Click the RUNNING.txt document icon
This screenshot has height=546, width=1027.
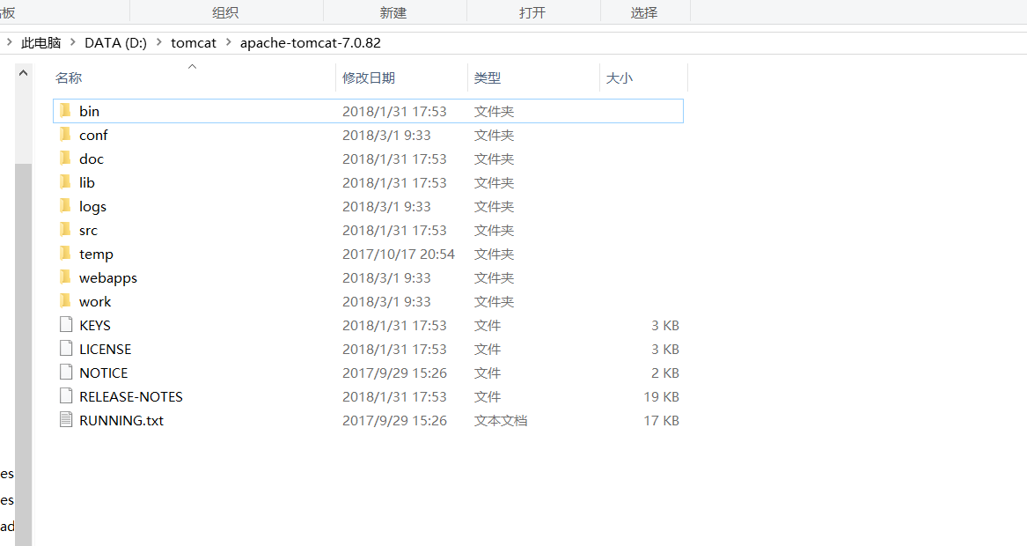(x=65, y=419)
